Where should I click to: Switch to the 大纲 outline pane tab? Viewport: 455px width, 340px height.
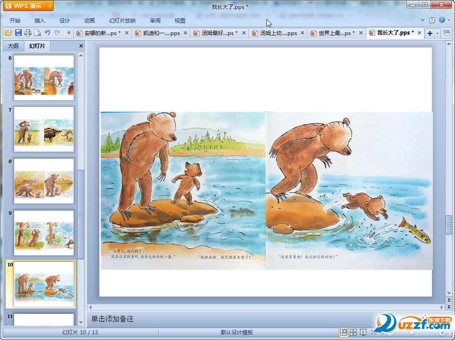13,46
